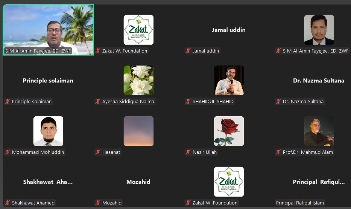Viewport: 351px width, 209px height.
Task: Click muted mic icon for Prof.Dr. Mahmud Alam
Action: pyautogui.click(x=278, y=152)
